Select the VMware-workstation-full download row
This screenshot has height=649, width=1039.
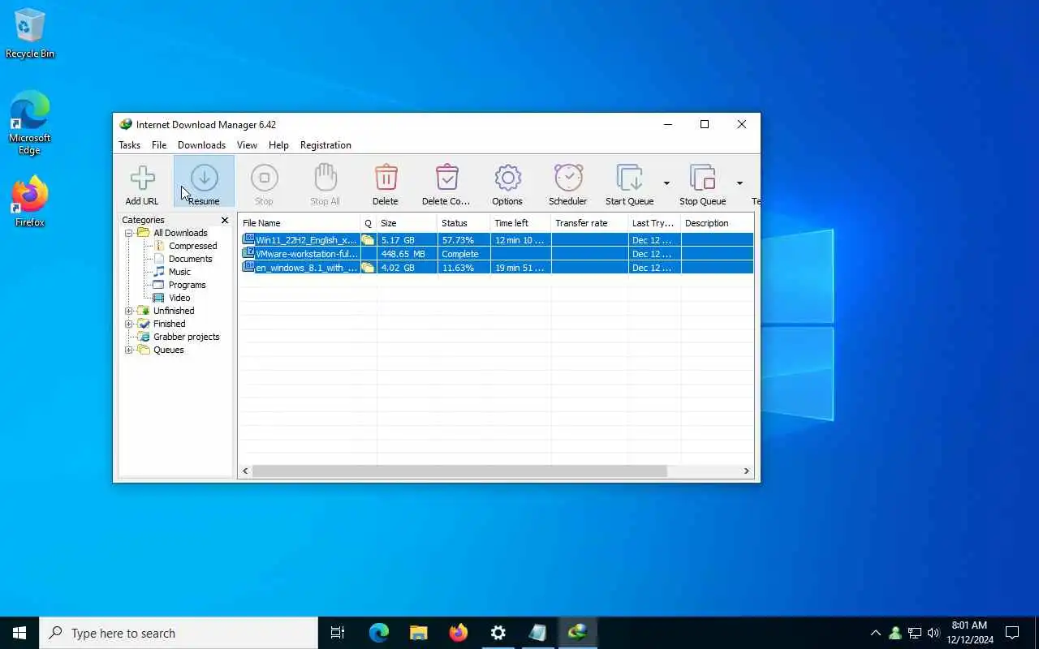[496, 254]
